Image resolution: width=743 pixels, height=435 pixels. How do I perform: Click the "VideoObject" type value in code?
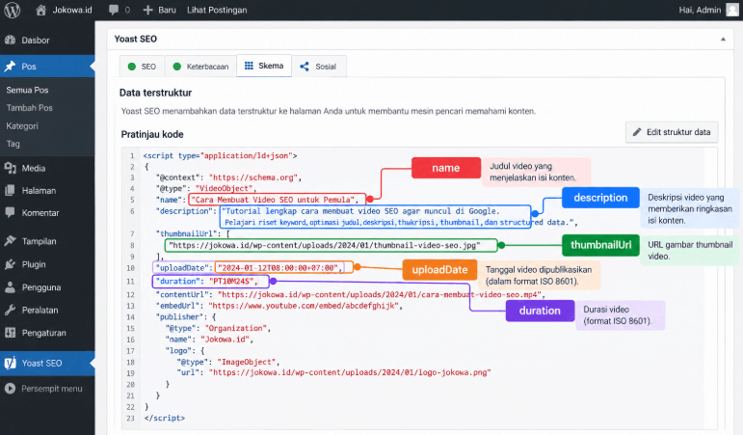point(226,188)
